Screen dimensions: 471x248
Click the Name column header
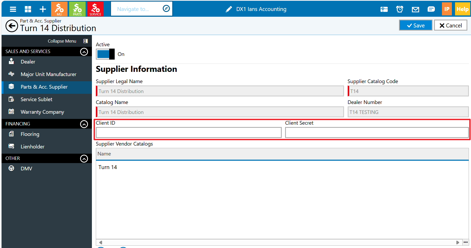click(282, 154)
